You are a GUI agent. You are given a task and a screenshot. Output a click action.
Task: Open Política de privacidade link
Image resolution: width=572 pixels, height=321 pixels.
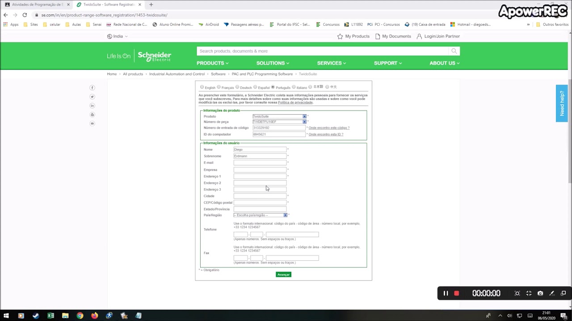[295, 103]
